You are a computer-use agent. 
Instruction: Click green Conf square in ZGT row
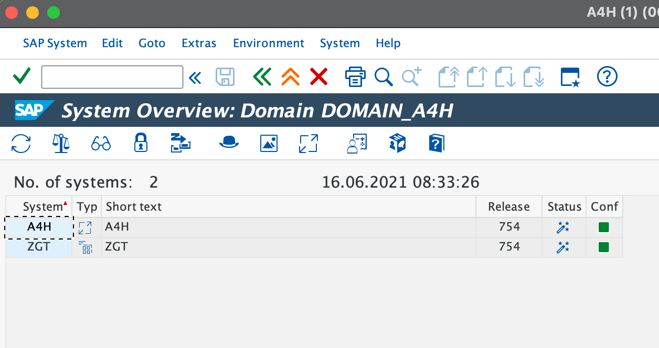coord(604,247)
